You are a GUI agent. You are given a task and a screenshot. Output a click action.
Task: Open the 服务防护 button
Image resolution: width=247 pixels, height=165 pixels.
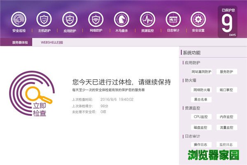click(226, 72)
